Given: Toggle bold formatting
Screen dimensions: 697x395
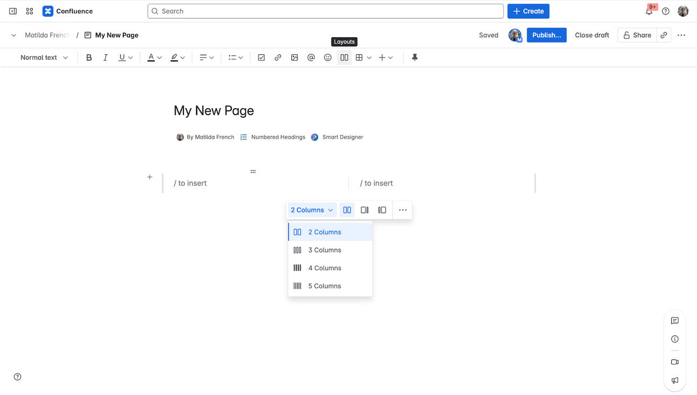Looking at the screenshot, I should (x=89, y=58).
